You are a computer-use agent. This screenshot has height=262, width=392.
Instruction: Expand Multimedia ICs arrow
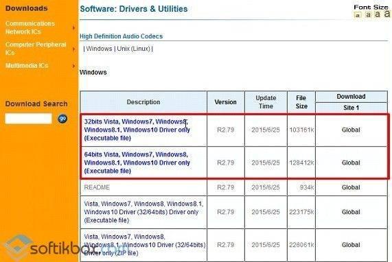click(73, 66)
